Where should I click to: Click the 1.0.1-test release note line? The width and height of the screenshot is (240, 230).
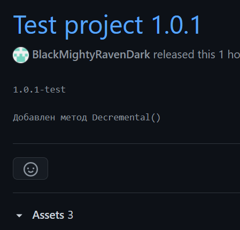pyautogui.click(x=40, y=89)
